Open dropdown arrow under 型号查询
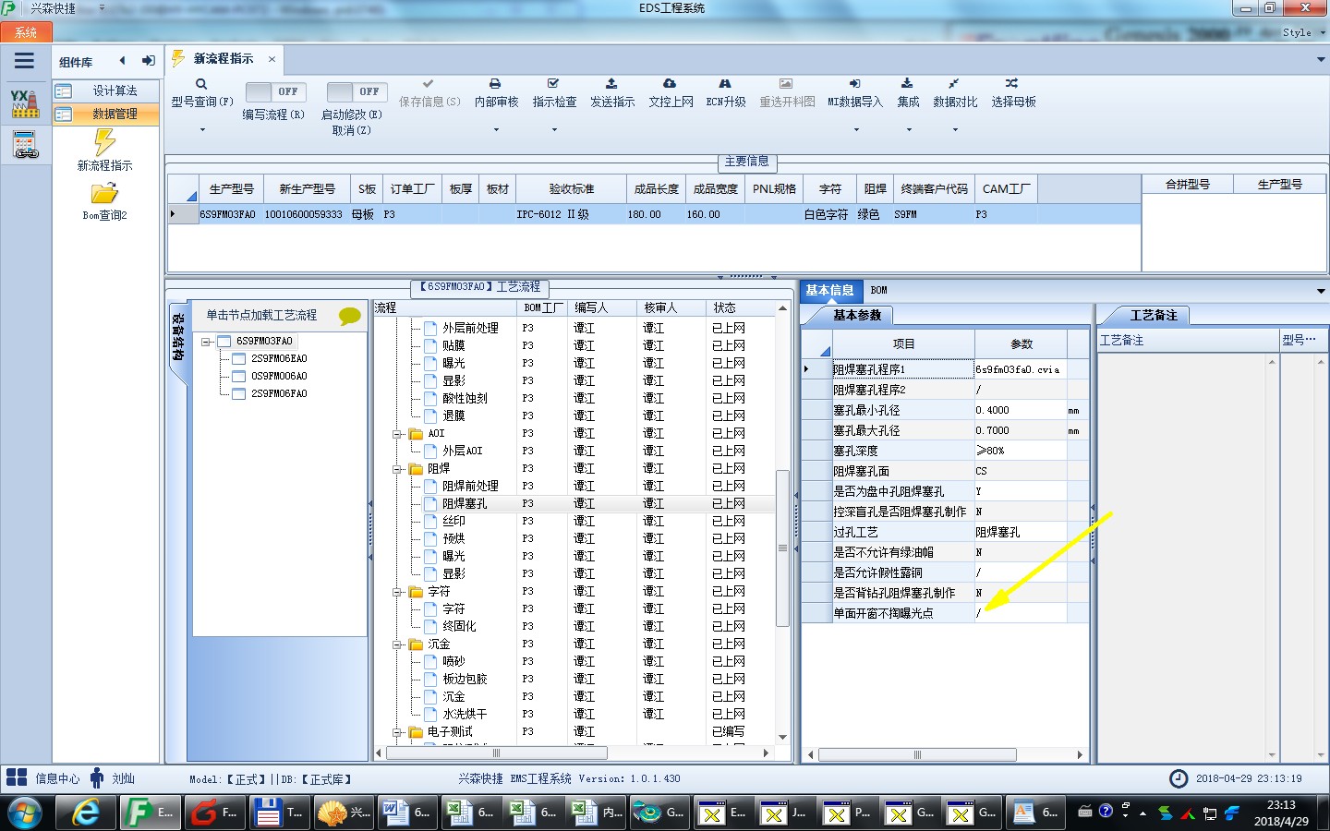Image resolution: width=1330 pixels, height=831 pixels. click(x=202, y=130)
